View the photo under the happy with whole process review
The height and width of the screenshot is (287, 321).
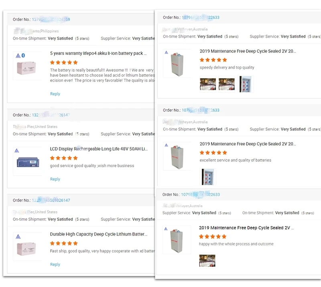pos(207,261)
